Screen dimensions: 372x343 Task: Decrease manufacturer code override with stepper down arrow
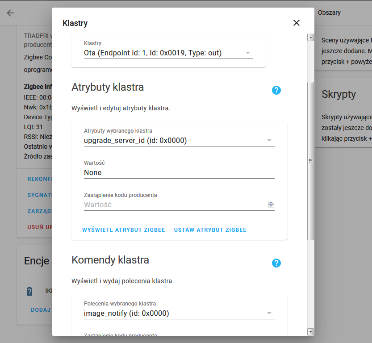click(271, 207)
